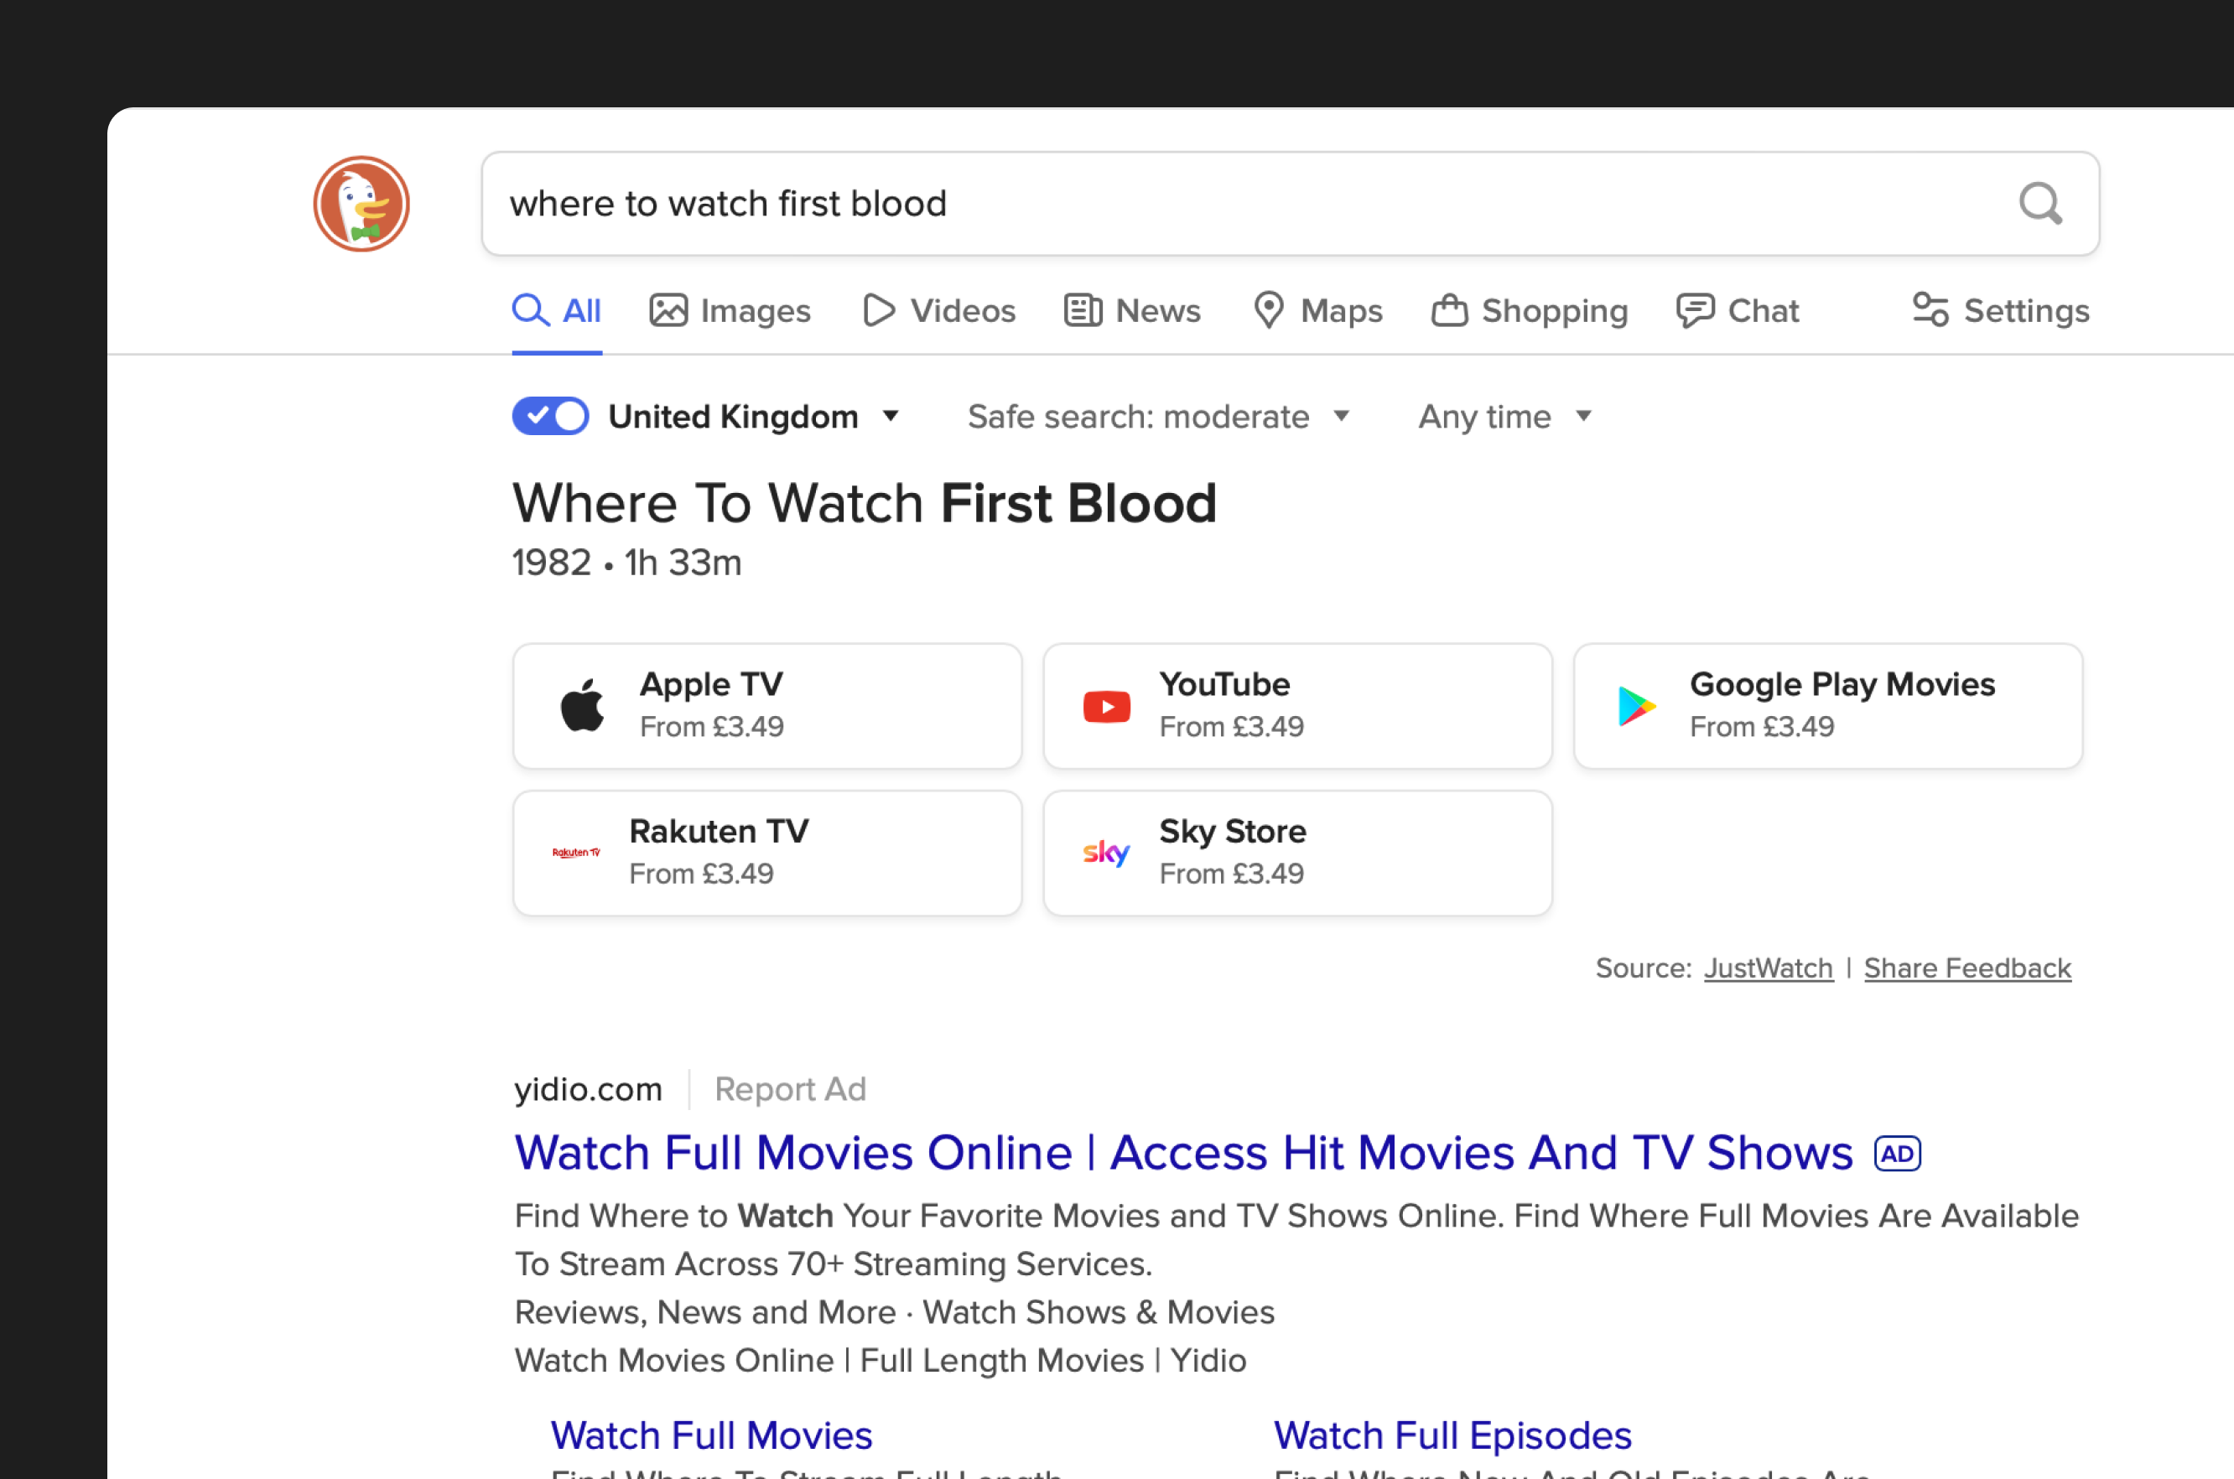Click the YouTube play logo icon
This screenshot has height=1479, width=2234.
(x=1107, y=707)
